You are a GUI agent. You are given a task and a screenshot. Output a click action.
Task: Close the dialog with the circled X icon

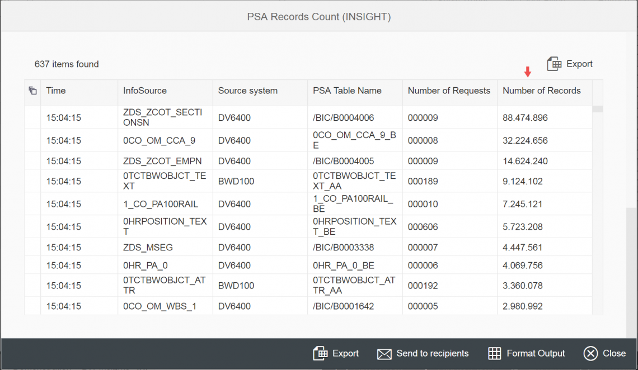(x=590, y=353)
